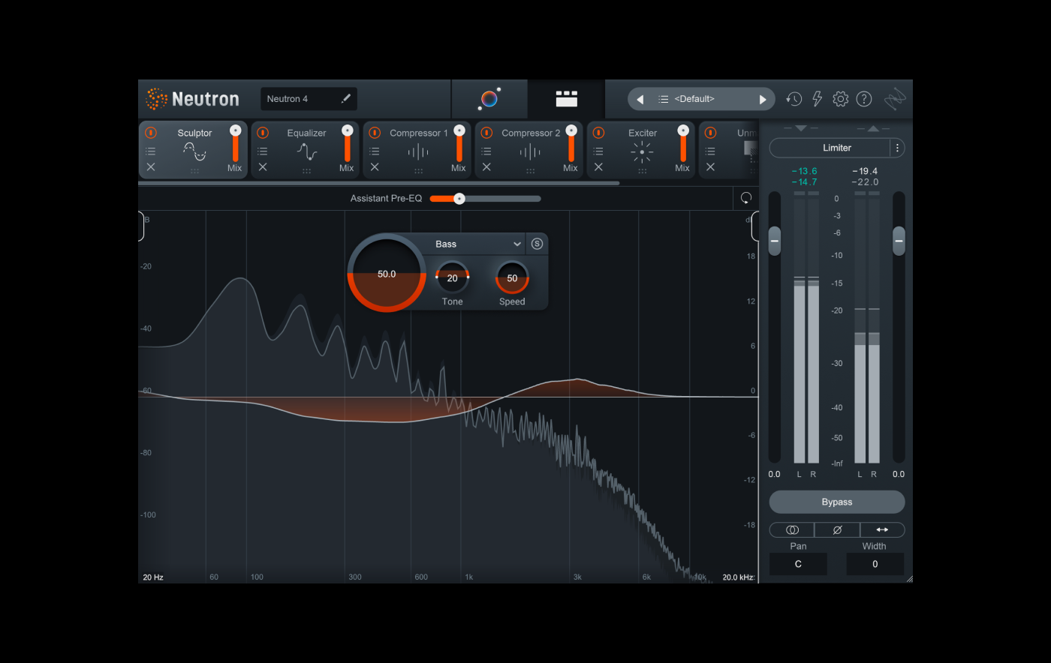The image size is (1051, 663).
Task: Toggle the Sculptor module power
Action: point(151,133)
